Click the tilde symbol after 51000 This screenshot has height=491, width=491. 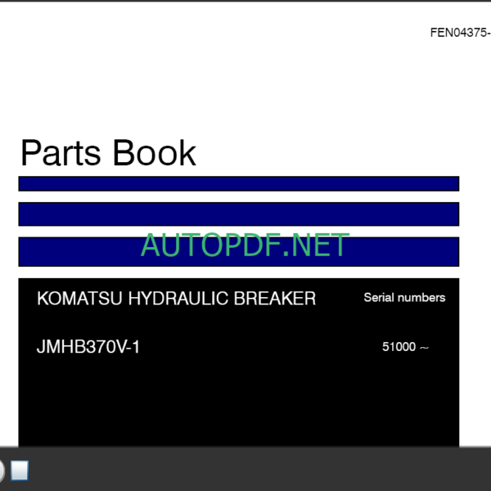coord(424,347)
